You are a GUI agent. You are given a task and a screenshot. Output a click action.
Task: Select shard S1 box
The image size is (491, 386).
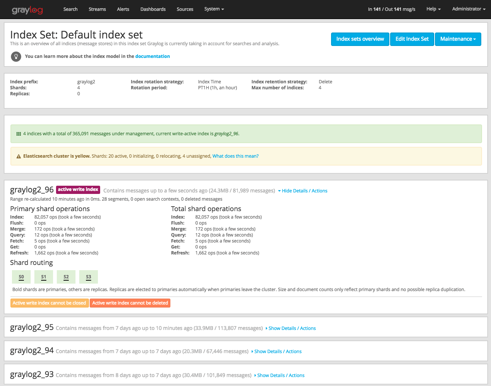tap(44, 277)
